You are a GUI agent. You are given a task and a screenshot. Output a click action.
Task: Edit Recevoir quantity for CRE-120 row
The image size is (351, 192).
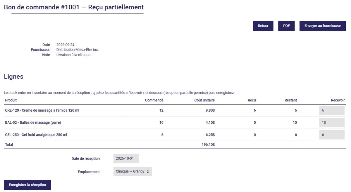point(332,110)
